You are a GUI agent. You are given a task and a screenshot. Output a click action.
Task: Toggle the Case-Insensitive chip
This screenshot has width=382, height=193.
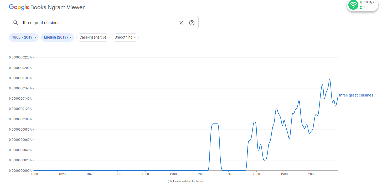click(93, 37)
